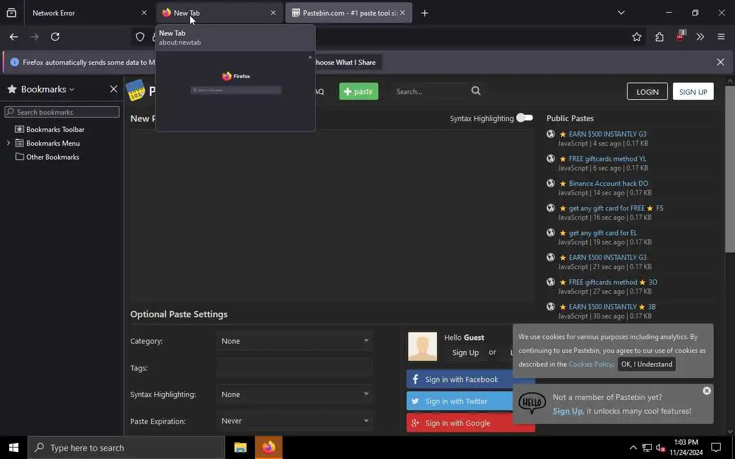Dismiss the Firefox data sharing notification
This screenshot has height=459, width=735.
click(x=721, y=62)
